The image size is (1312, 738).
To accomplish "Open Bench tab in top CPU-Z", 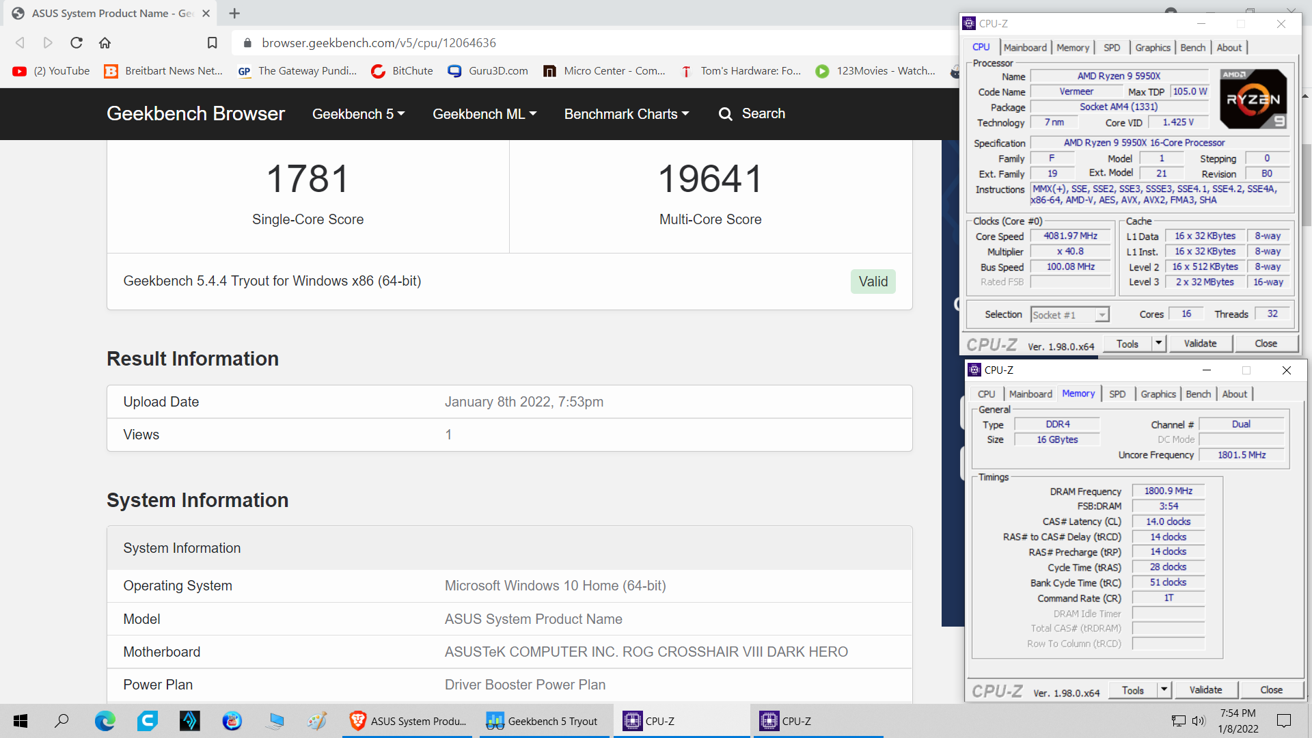I will (1193, 48).
